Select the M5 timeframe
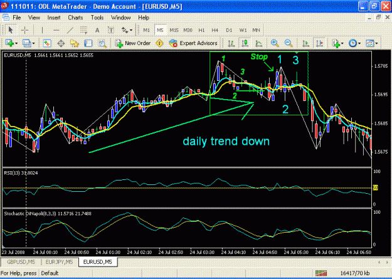The width and height of the screenshot is (392, 279). [160, 30]
